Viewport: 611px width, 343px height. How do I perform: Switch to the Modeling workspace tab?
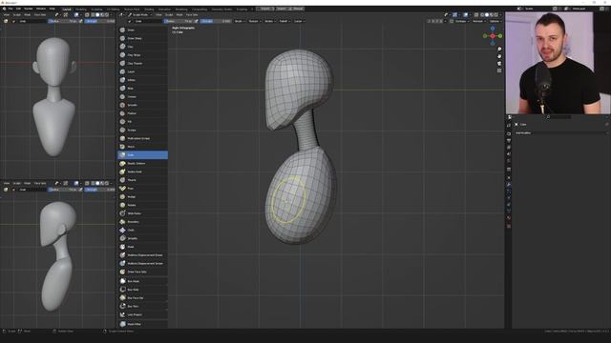coord(81,9)
